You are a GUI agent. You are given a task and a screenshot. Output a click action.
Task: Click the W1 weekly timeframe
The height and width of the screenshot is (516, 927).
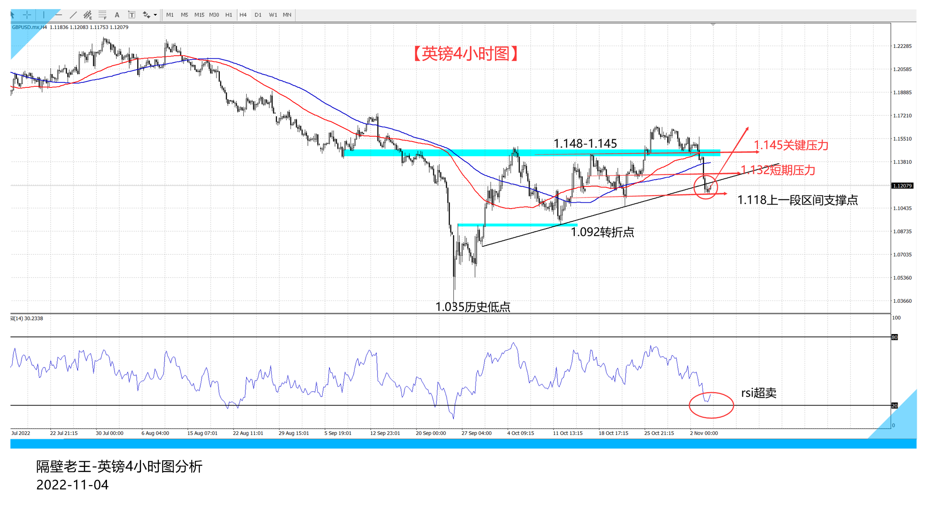pos(273,15)
